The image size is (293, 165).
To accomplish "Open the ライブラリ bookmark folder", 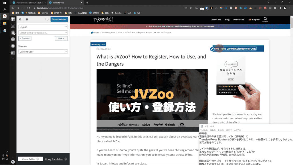I will pos(43,13).
